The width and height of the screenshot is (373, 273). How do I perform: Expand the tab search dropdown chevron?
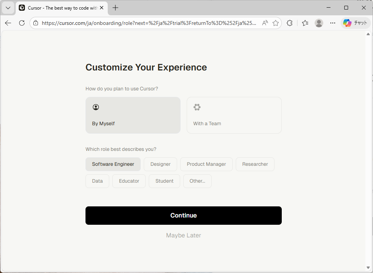pos(8,8)
